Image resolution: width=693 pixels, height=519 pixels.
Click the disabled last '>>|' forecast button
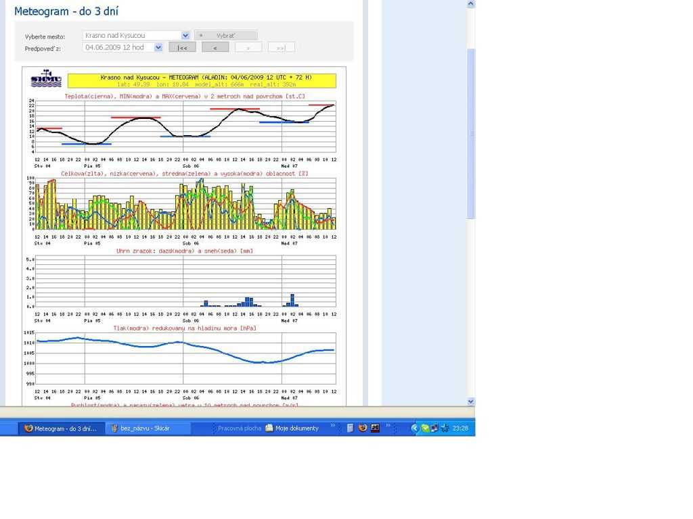[281, 47]
